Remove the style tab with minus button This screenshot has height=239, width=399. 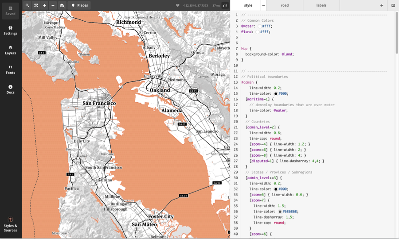[263, 5]
